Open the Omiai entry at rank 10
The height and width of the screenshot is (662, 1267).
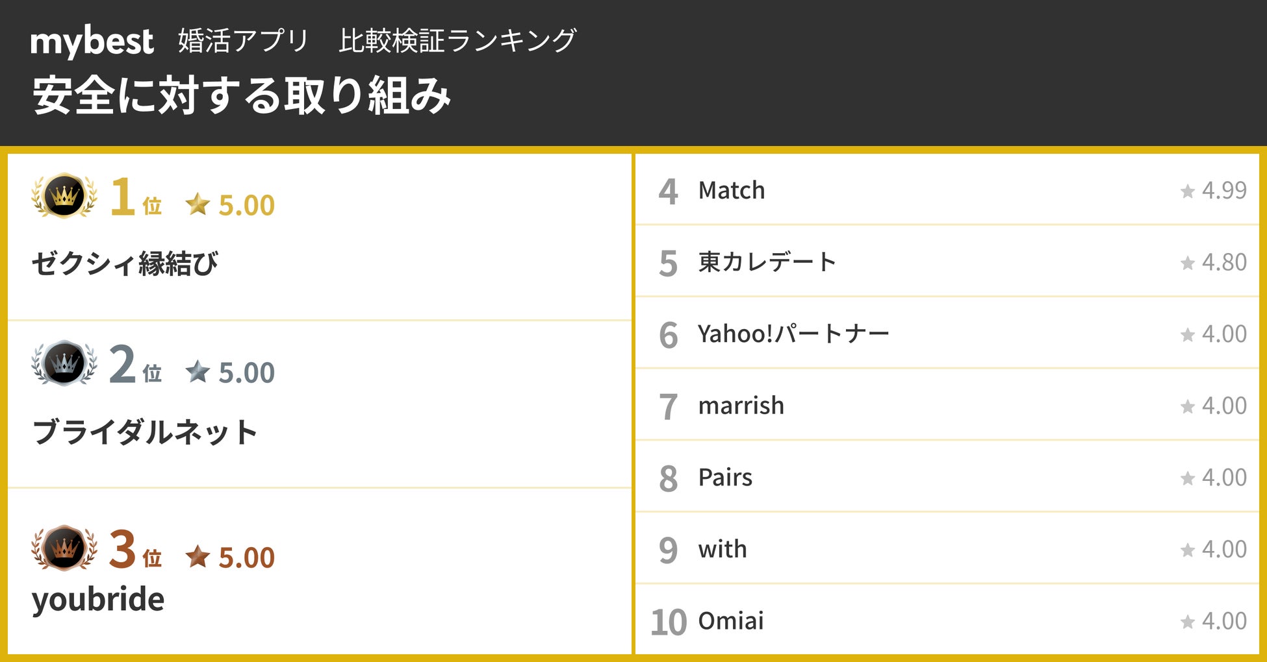[x=730, y=621]
